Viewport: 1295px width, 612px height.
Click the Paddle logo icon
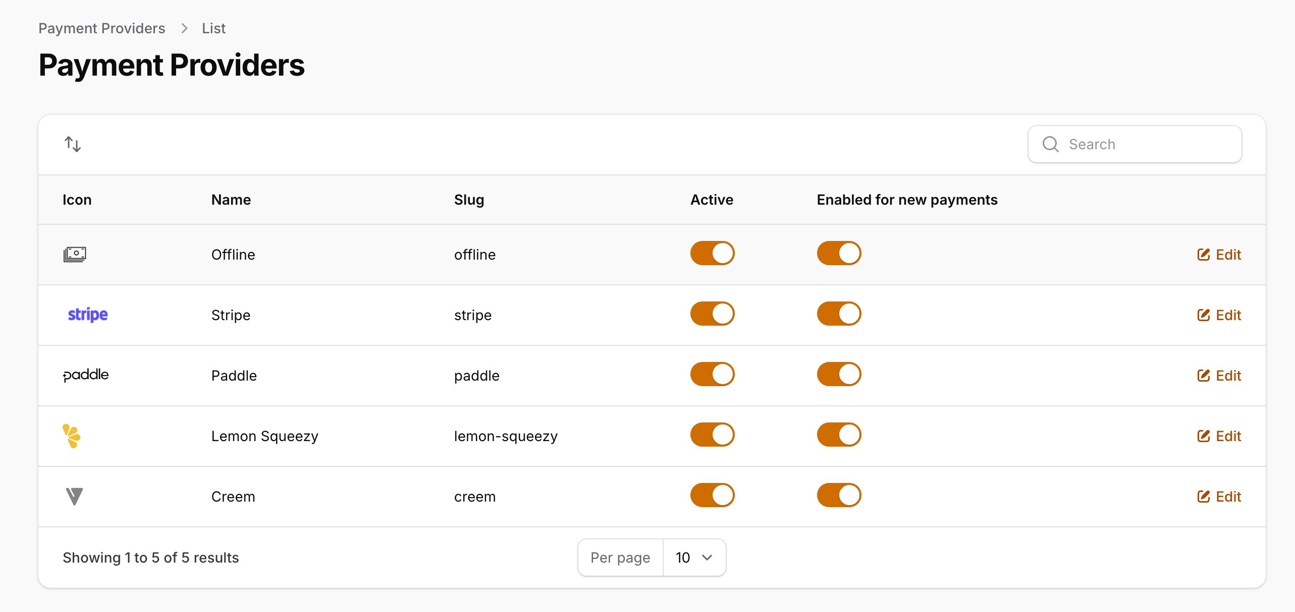tap(86, 375)
